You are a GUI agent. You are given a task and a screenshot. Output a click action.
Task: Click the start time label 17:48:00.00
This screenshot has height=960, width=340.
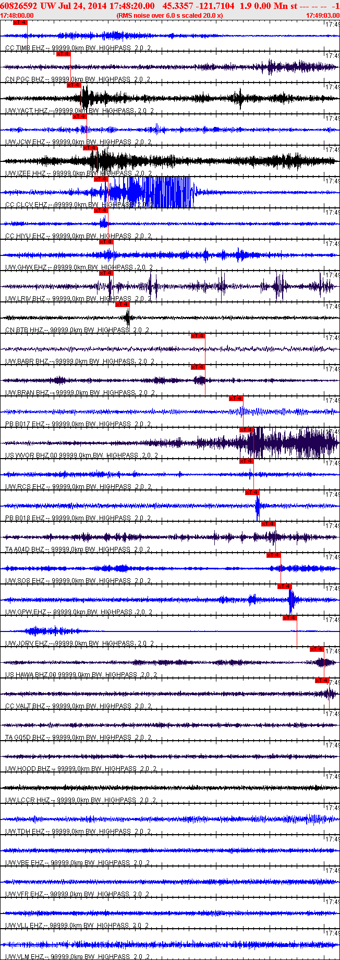(17, 16)
